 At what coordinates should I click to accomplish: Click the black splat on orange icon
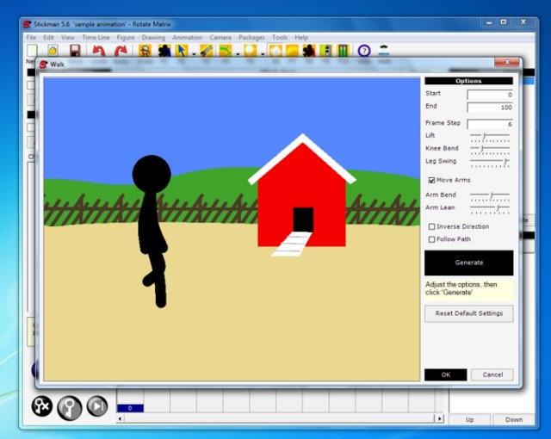[309, 51]
